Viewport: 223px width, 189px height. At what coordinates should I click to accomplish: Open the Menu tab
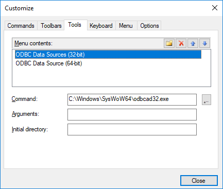pos(126,26)
